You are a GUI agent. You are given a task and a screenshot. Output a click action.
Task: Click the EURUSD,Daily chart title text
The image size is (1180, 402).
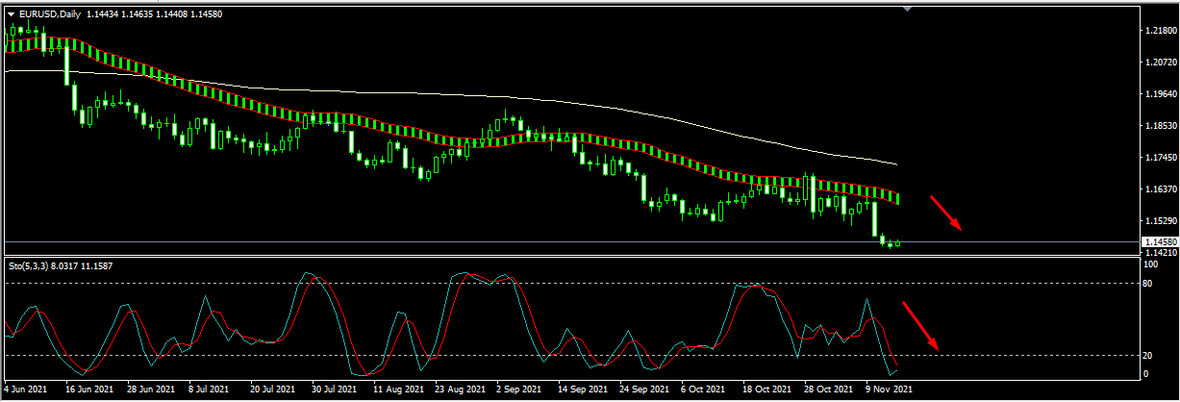(x=50, y=14)
